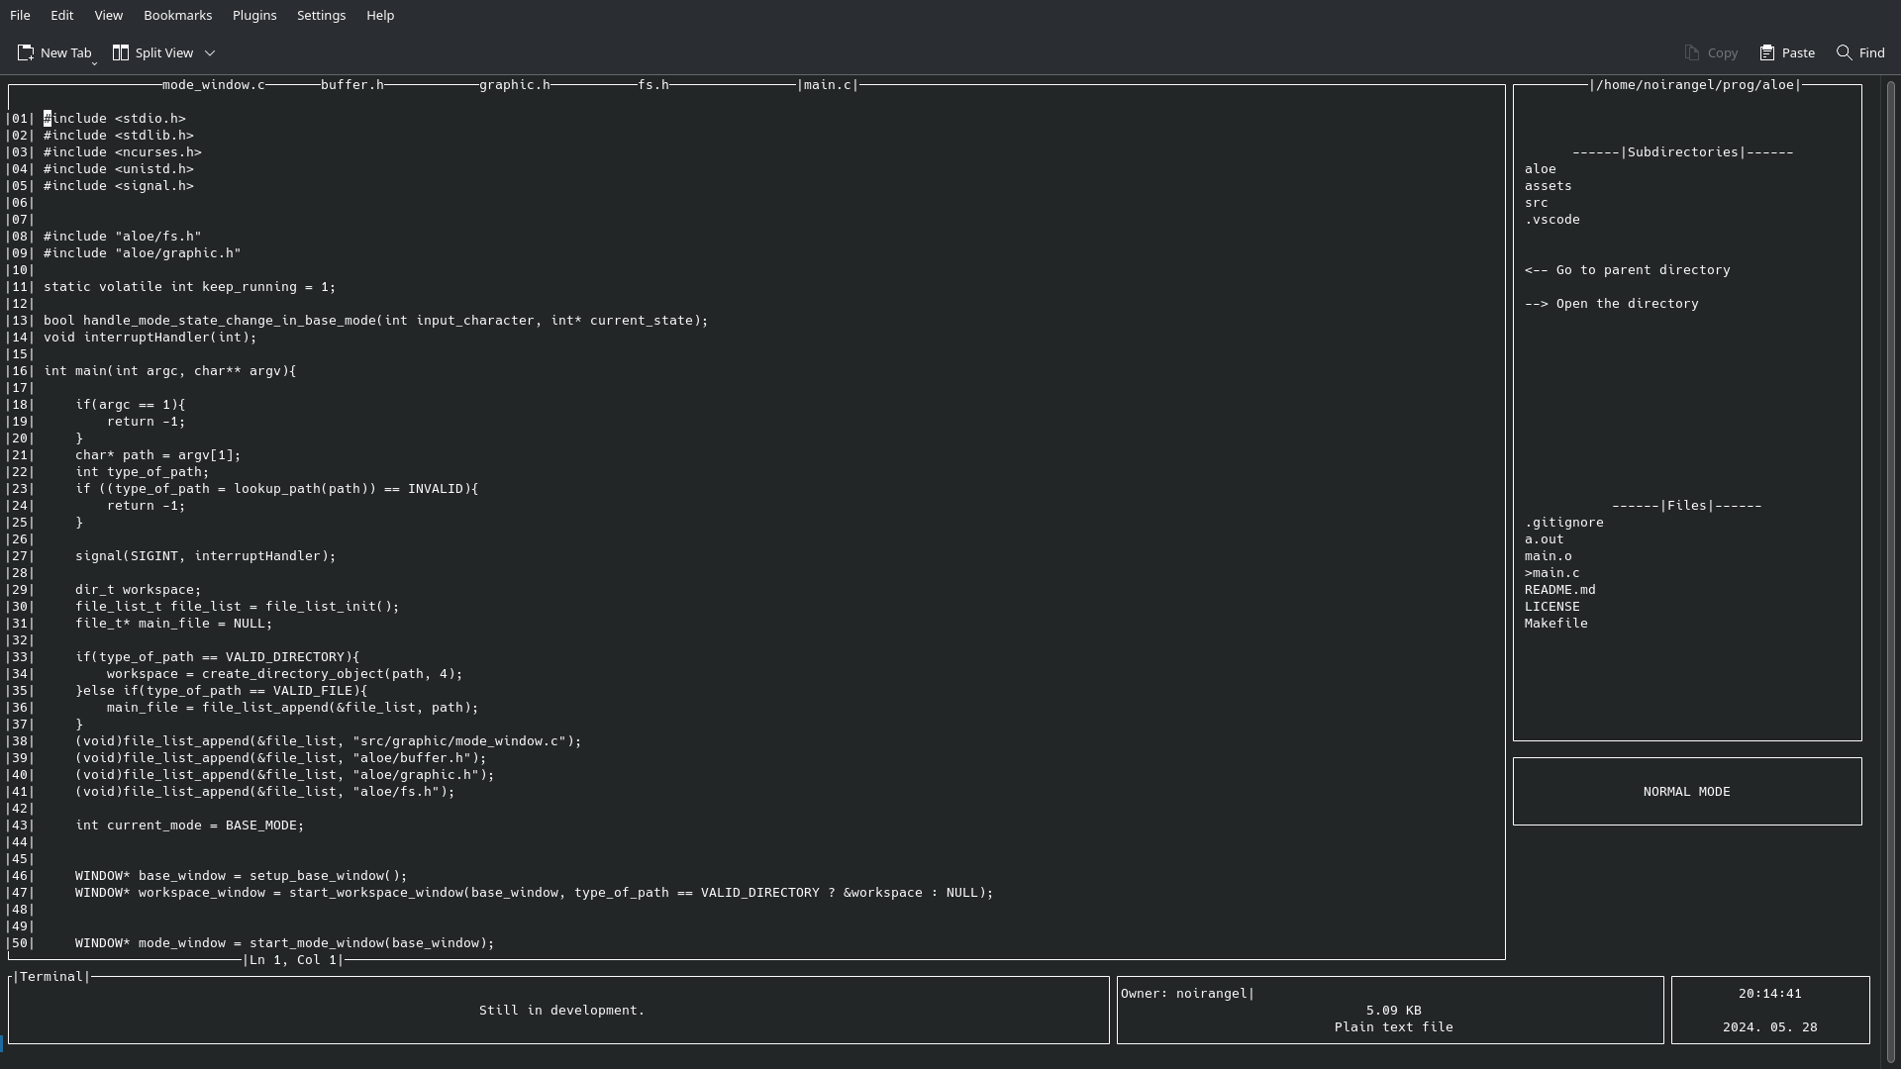Click the Plugins menu icon
The width and height of the screenshot is (1901, 1069).
pyautogui.click(x=254, y=15)
